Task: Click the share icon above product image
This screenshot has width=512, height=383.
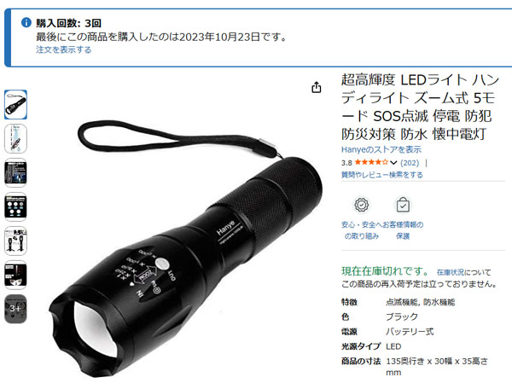Action: coord(316,87)
